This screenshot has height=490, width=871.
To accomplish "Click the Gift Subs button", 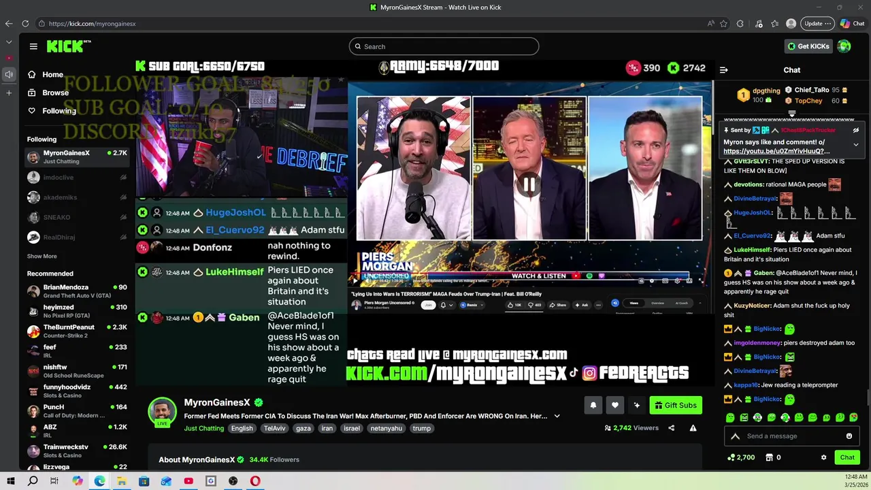I will point(676,405).
